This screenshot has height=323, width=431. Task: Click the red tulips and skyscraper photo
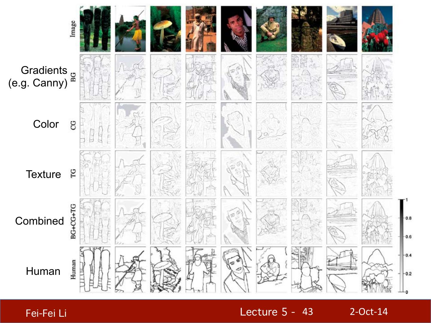coord(377,29)
